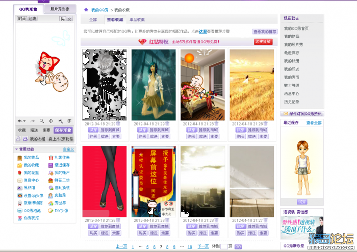The height and width of the screenshot is (252, 357).
Task: Click the envelope icon by 邮件订阅QQ秀资讯
Action: (286, 114)
